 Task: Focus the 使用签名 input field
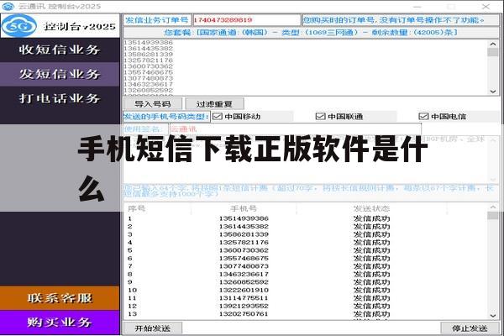[x=295, y=129]
